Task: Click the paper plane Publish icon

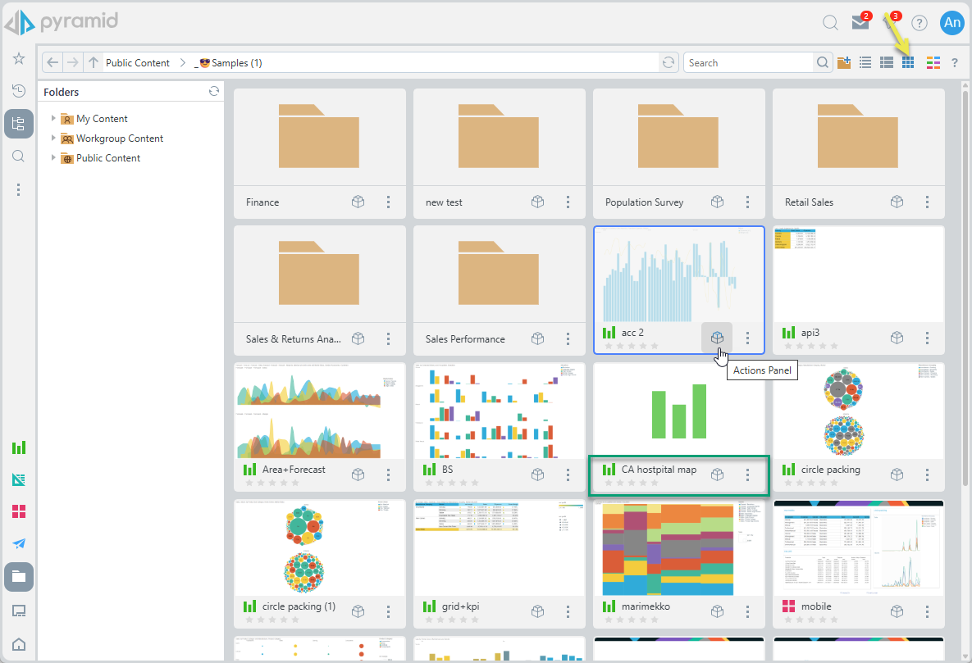Action: coord(19,543)
